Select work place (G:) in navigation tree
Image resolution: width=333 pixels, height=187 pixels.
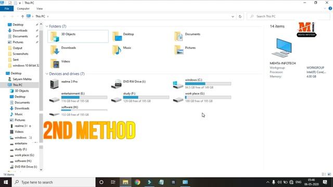coord(24,155)
